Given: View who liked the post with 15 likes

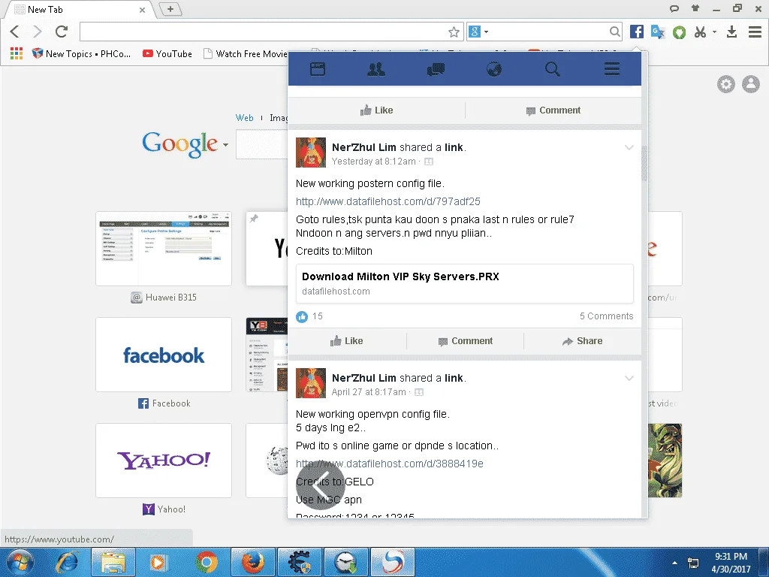Looking at the screenshot, I should coord(309,316).
